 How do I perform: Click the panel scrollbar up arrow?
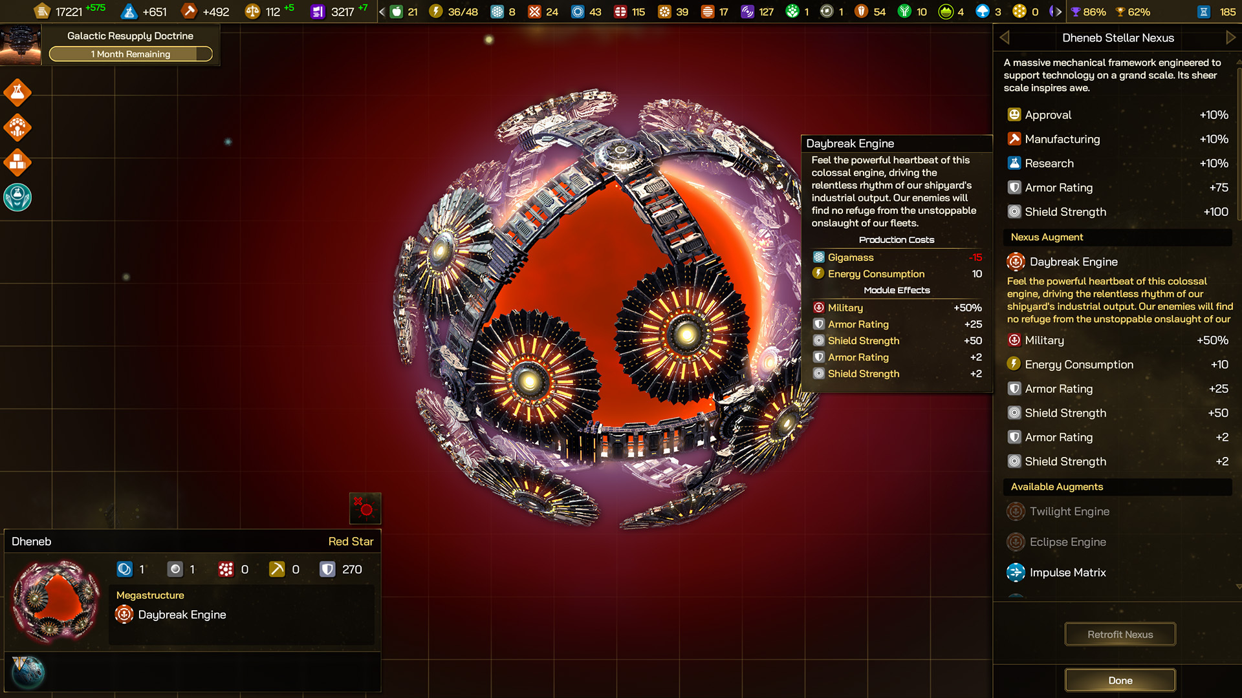pyautogui.click(x=1238, y=61)
